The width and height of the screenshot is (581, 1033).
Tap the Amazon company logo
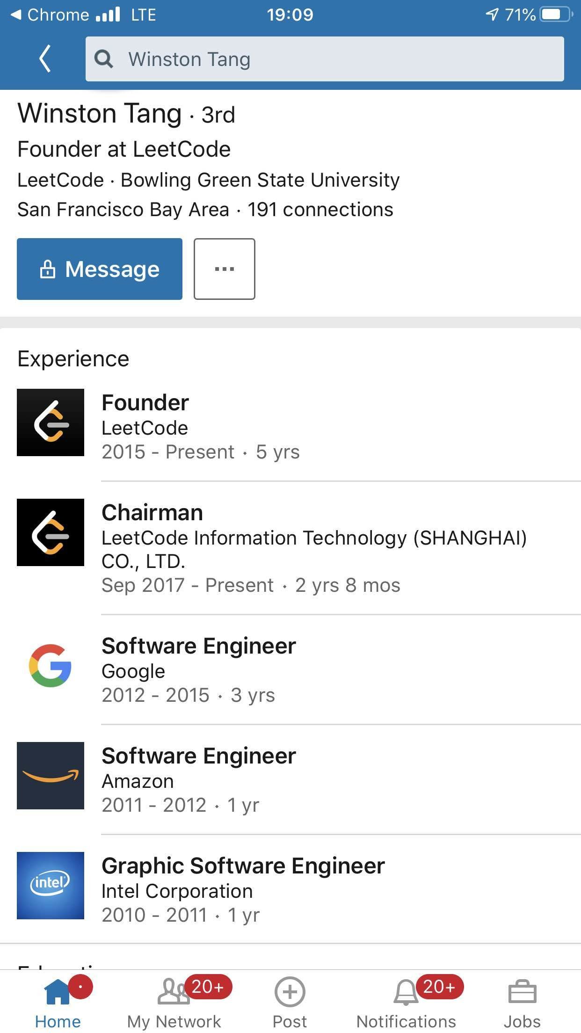pos(51,776)
